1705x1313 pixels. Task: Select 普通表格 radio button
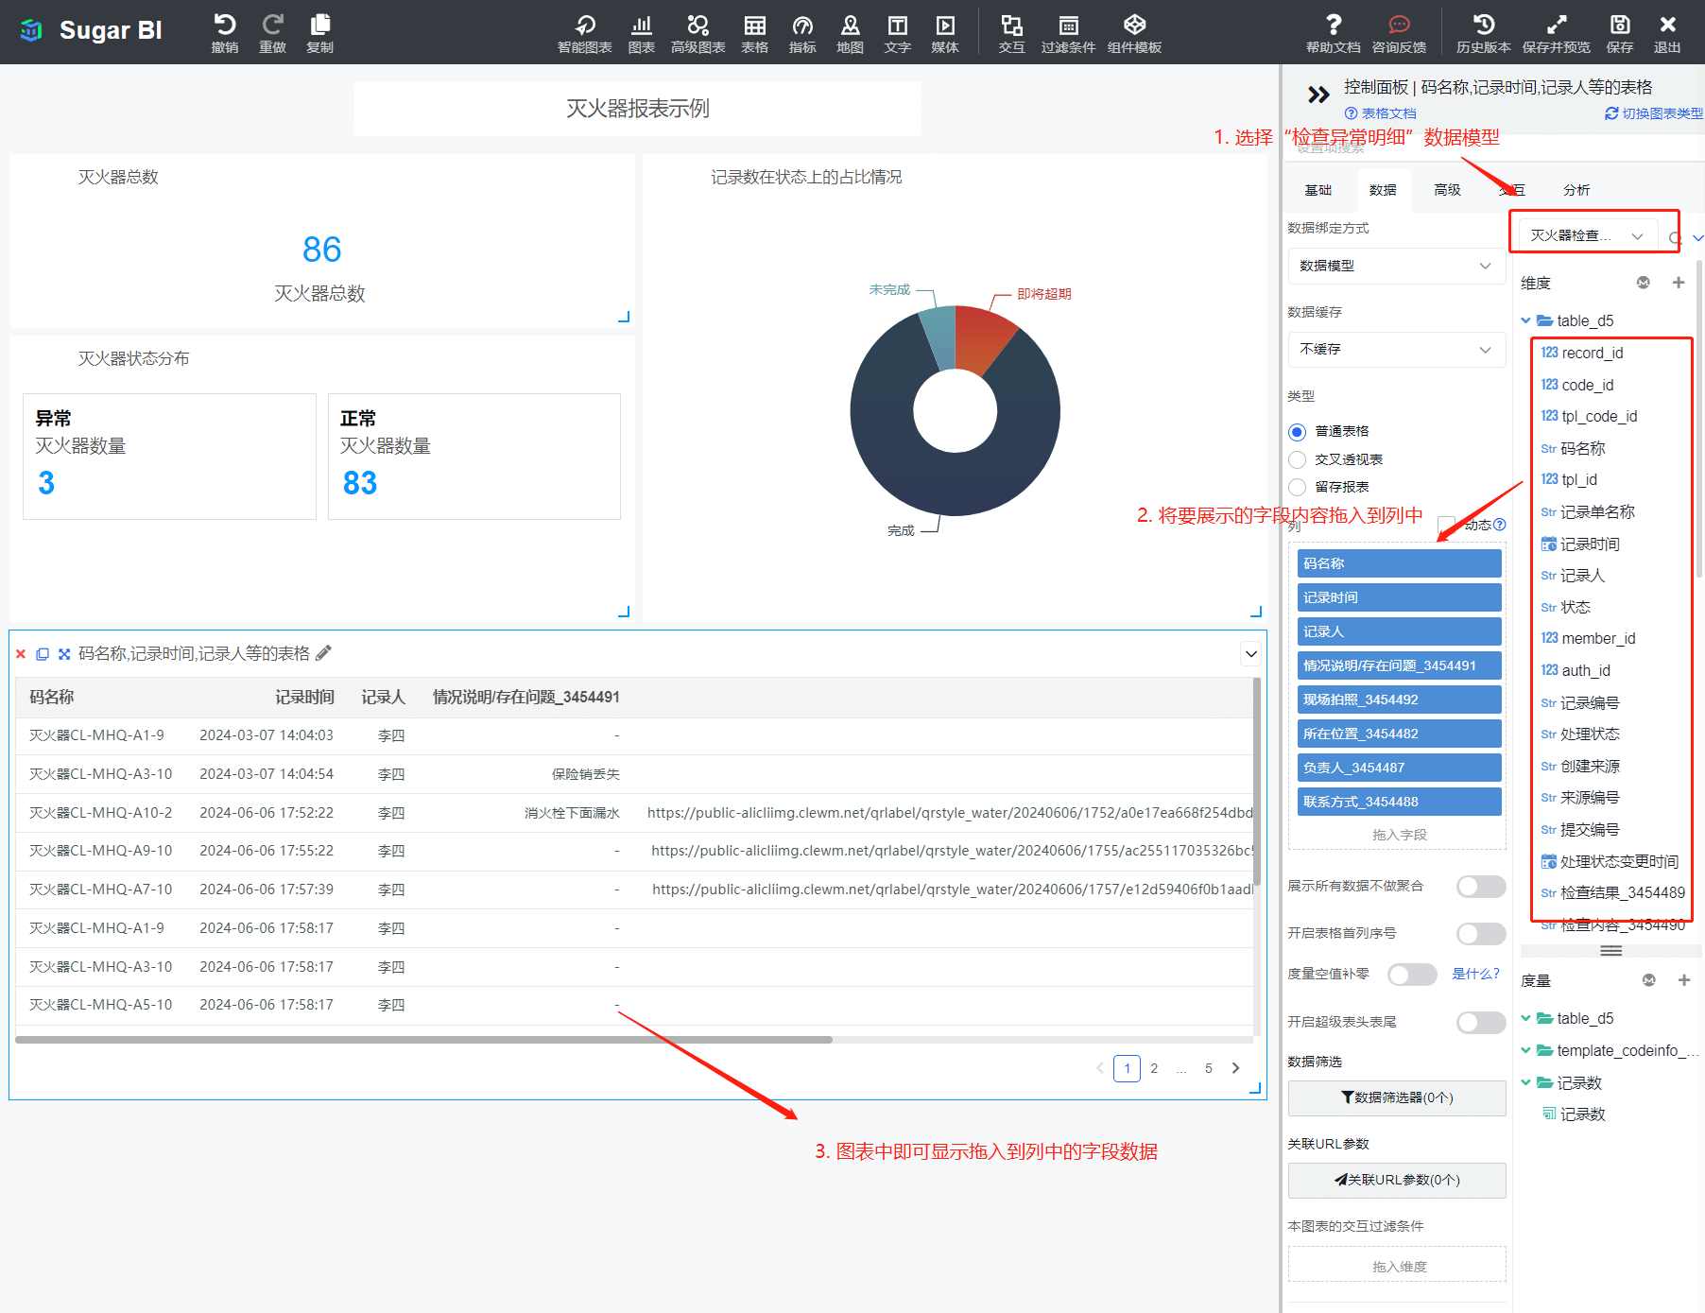1297,432
